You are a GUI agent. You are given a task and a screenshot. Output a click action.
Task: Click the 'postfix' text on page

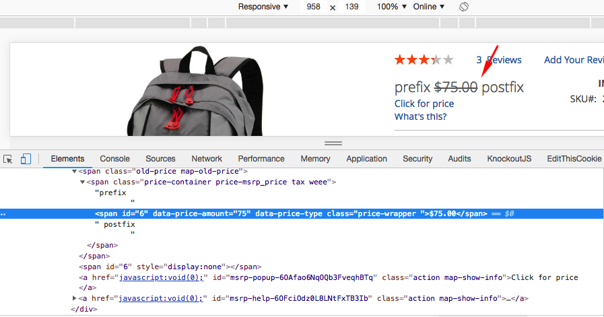tap(503, 87)
